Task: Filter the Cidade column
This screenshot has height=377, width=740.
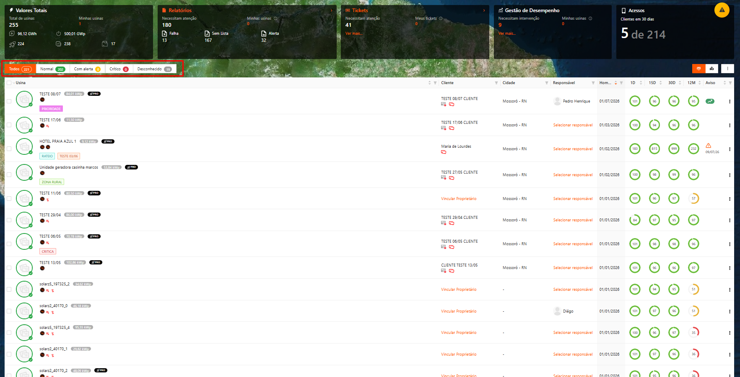Action: [x=547, y=83]
